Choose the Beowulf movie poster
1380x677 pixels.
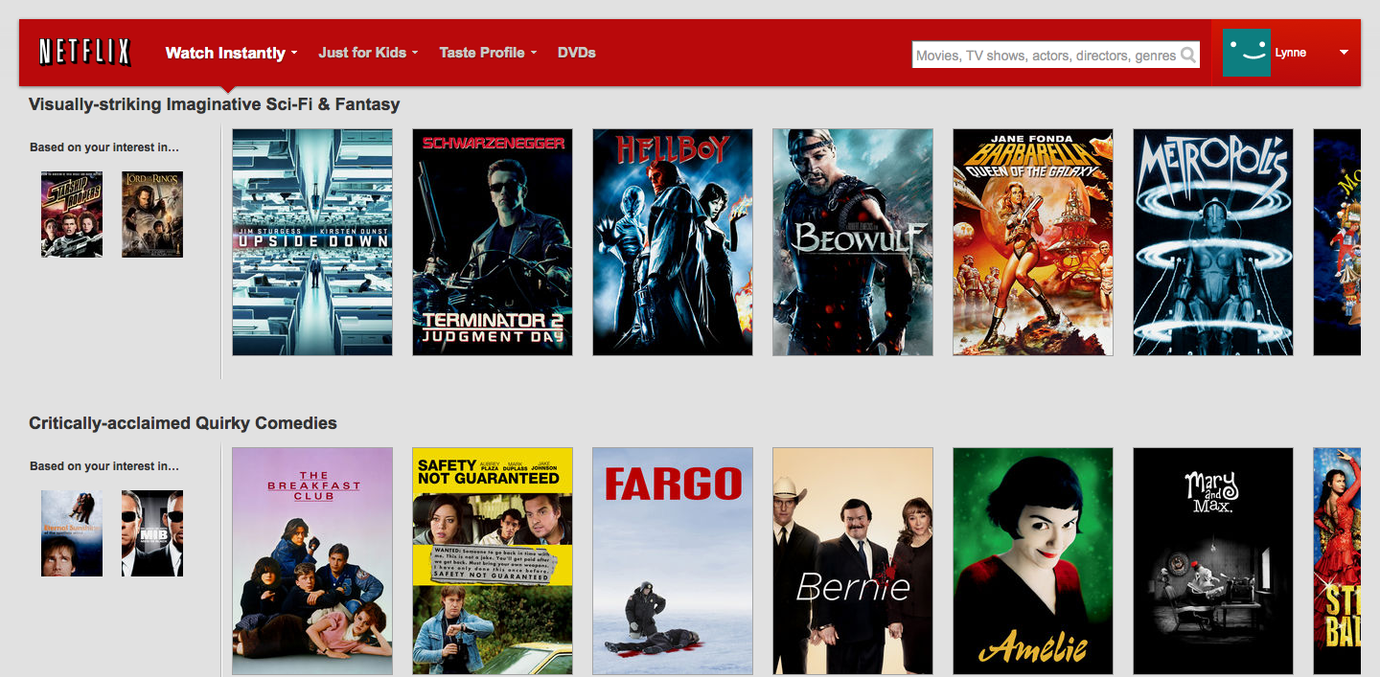(853, 242)
